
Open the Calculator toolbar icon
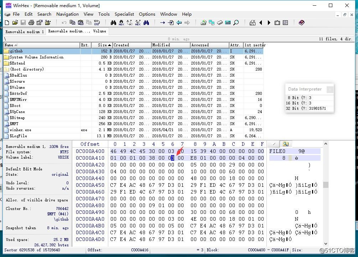[228, 22]
